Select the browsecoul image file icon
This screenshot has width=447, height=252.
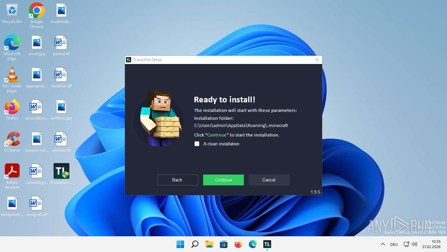click(x=36, y=143)
